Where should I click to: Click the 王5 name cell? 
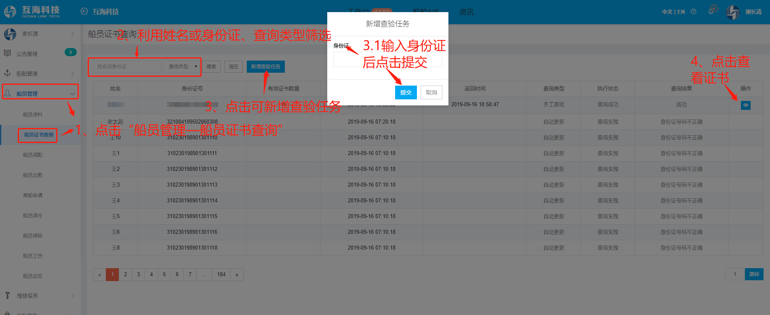pos(116,216)
